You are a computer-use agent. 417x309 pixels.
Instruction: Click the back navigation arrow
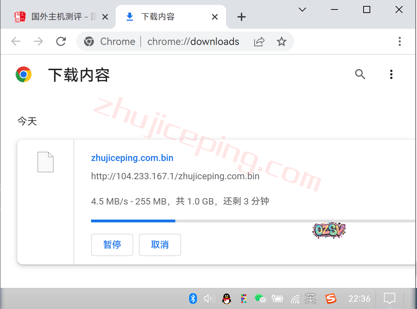(x=16, y=41)
